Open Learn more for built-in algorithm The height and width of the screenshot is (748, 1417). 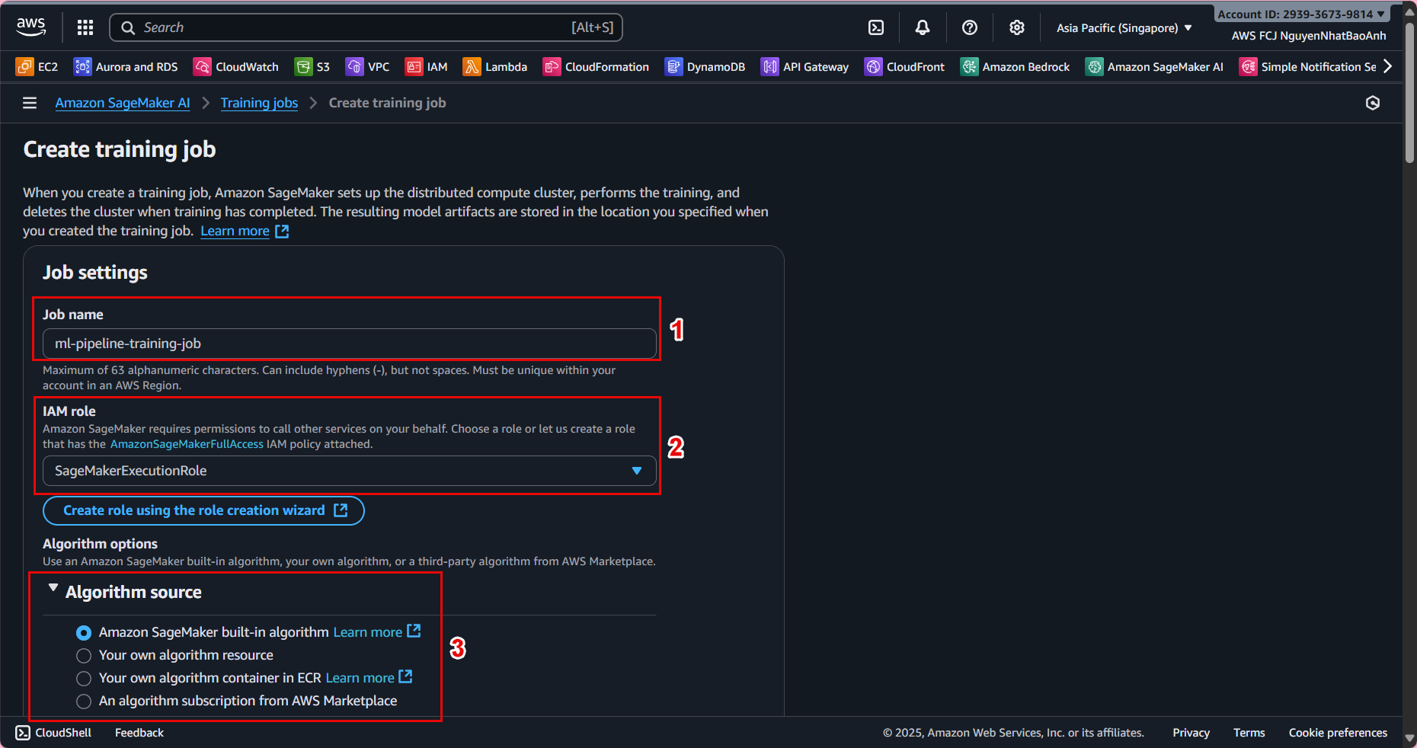coord(377,632)
